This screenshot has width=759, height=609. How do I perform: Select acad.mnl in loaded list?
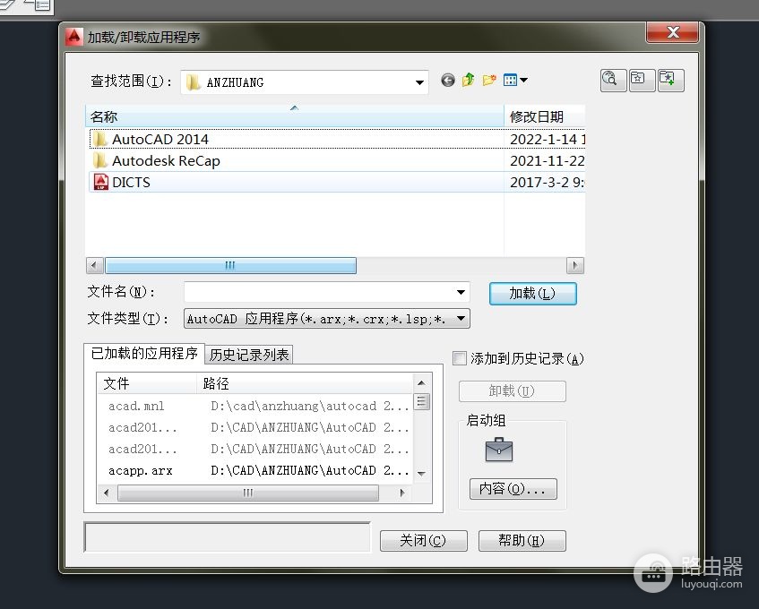pyautogui.click(x=136, y=406)
